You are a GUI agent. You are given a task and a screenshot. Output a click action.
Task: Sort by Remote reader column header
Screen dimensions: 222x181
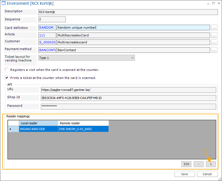[83, 123]
